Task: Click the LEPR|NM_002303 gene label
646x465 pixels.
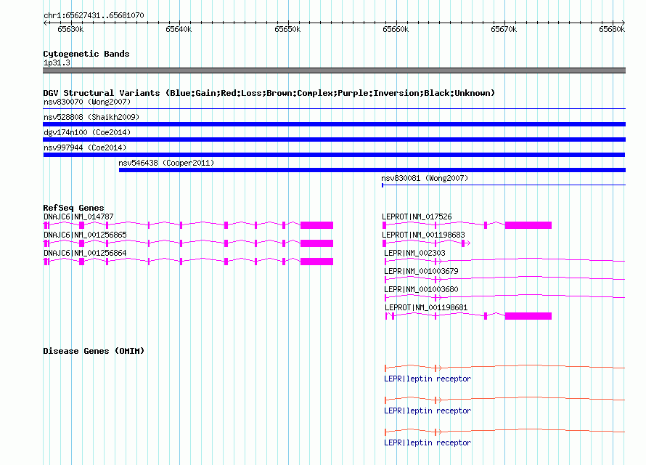Action: 415,253
